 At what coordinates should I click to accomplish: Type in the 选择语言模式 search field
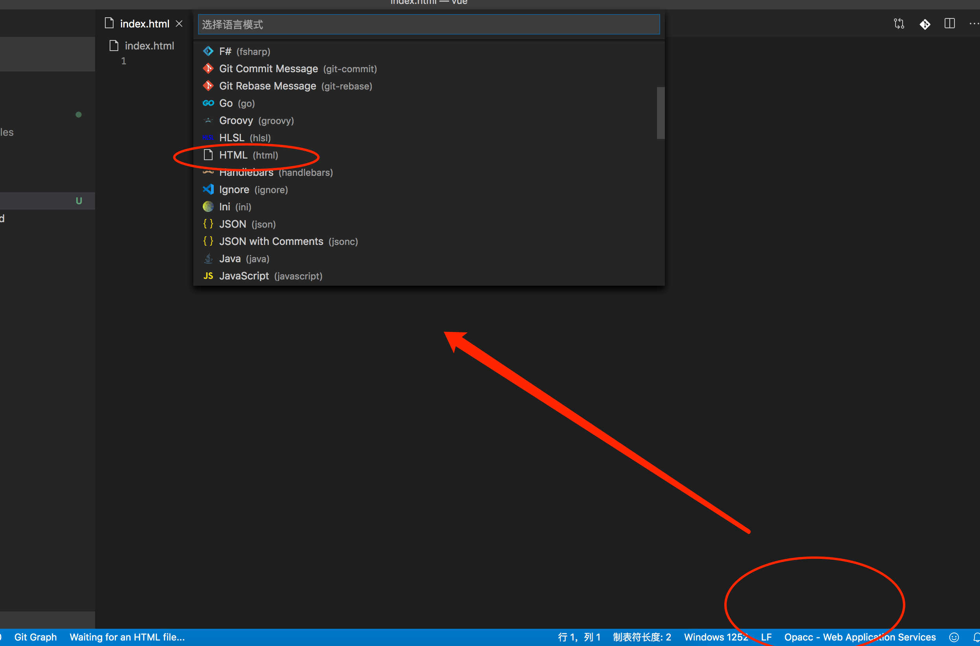tap(428, 25)
